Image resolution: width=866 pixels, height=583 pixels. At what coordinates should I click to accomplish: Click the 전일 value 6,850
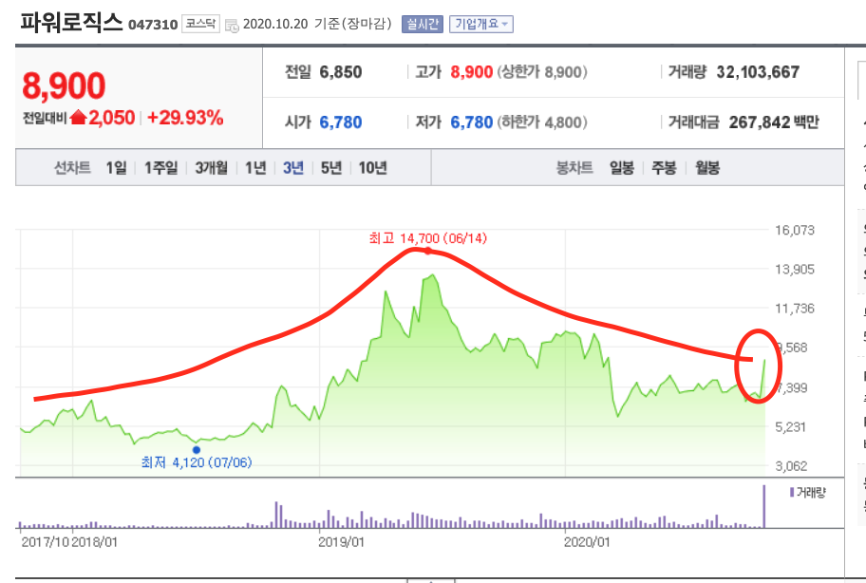[x=341, y=72]
